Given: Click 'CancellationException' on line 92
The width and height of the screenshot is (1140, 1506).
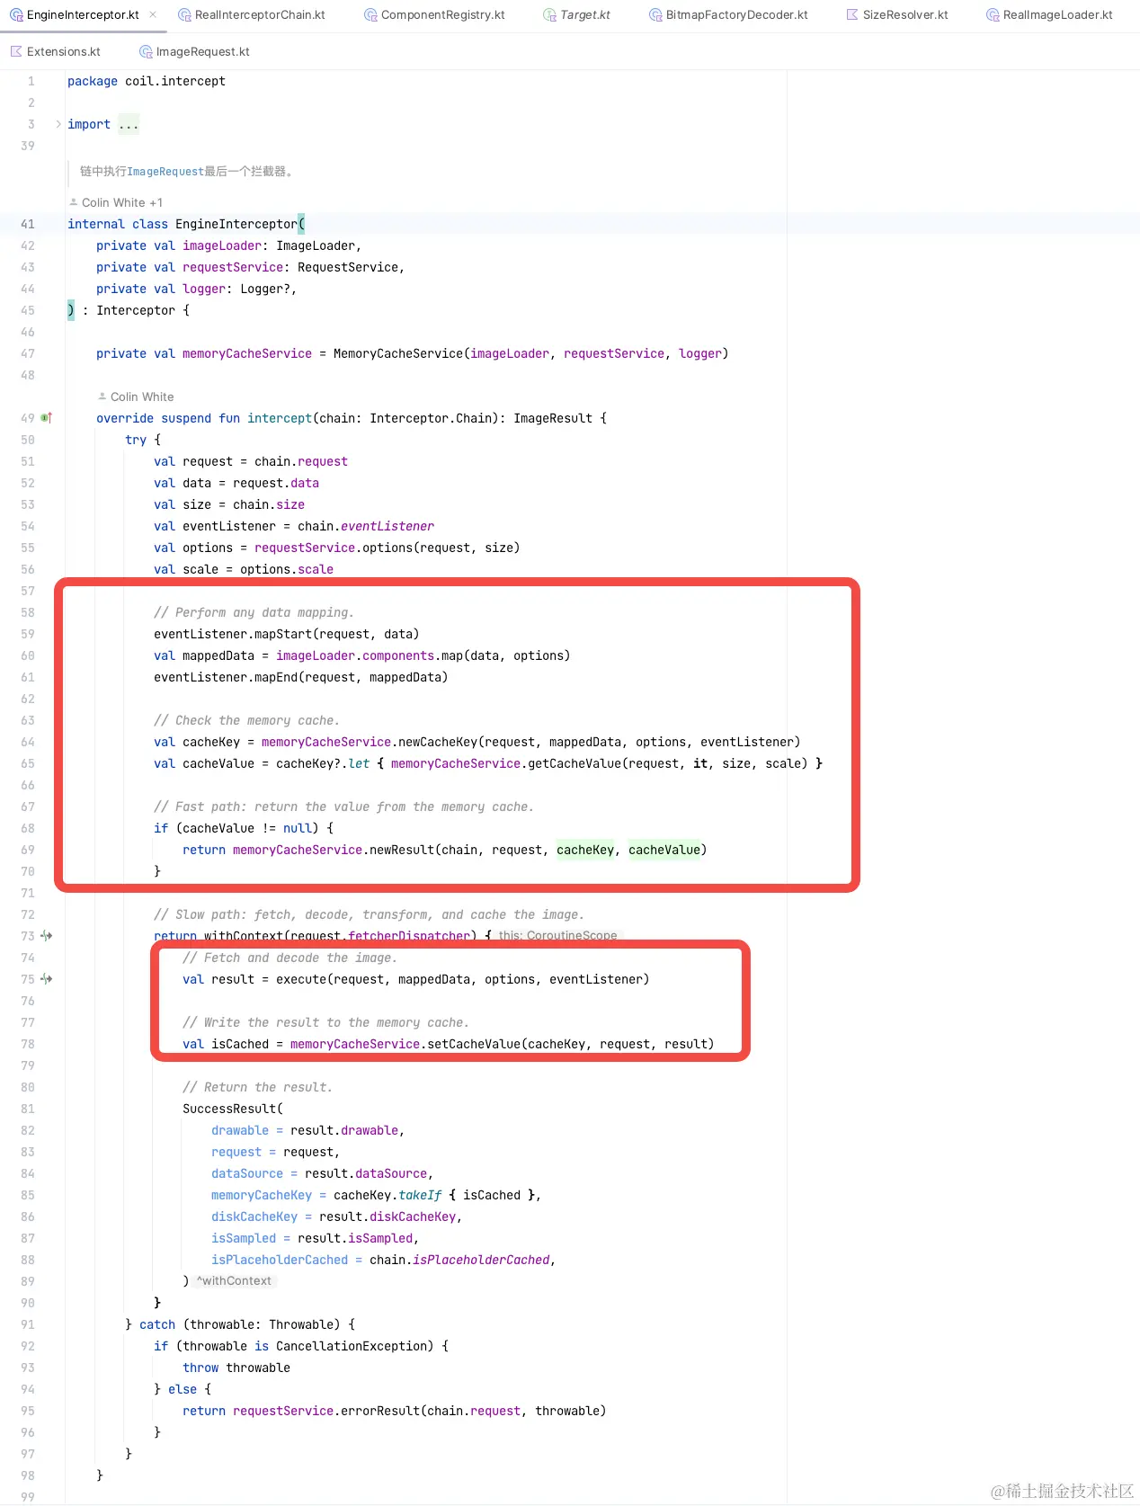Looking at the screenshot, I should 352,1346.
